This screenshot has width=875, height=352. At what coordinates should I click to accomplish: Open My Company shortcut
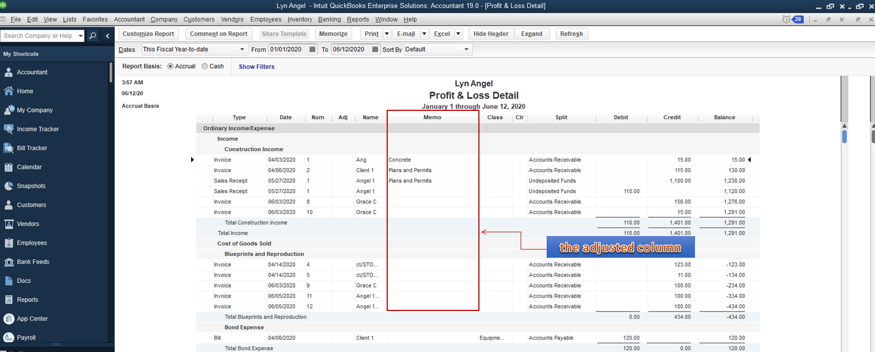pos(34,110)
